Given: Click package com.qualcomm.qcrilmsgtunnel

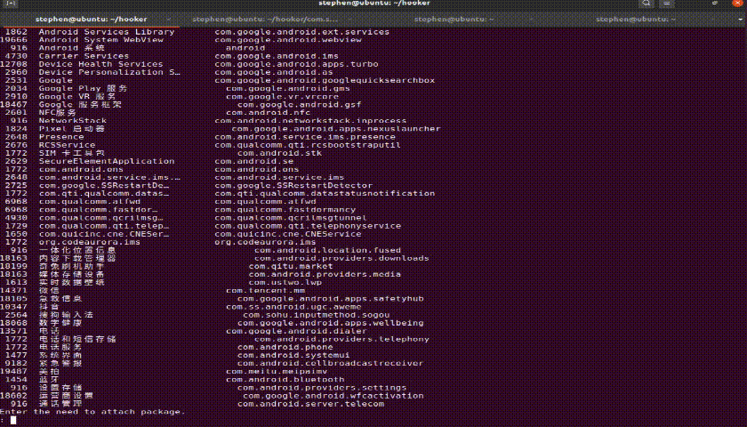Looking at the screenshot, I should tap(291, 218).
